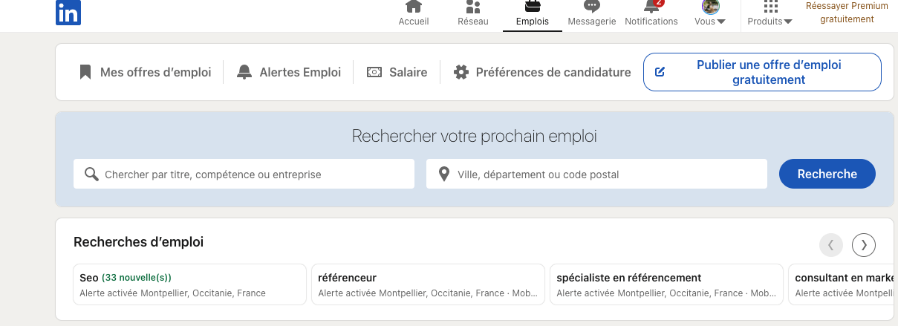Show previous job searches with left chevron
898x326 pixels.
point(831,244)
